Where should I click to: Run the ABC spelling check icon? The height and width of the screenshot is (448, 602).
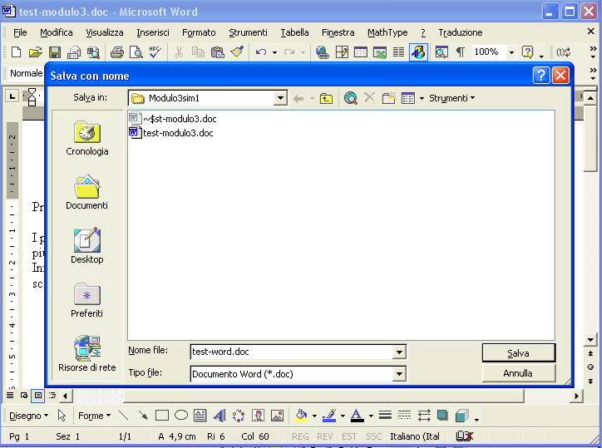click(x=155, y=52)
